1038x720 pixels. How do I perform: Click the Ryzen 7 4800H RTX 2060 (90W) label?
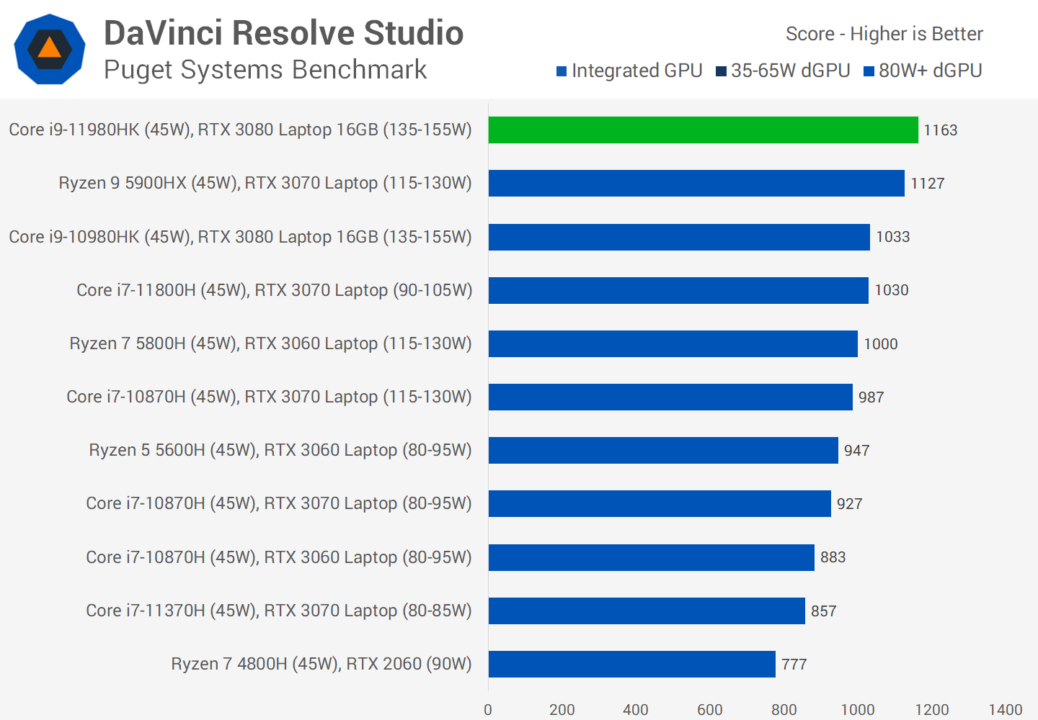(321, 665)
